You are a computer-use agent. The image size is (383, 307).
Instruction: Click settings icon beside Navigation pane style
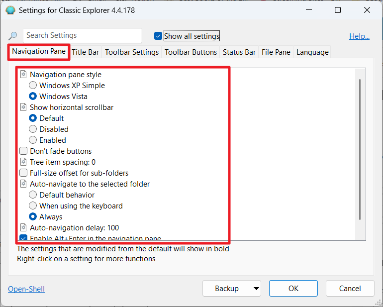pyautogui.click(x=23, y=74)
